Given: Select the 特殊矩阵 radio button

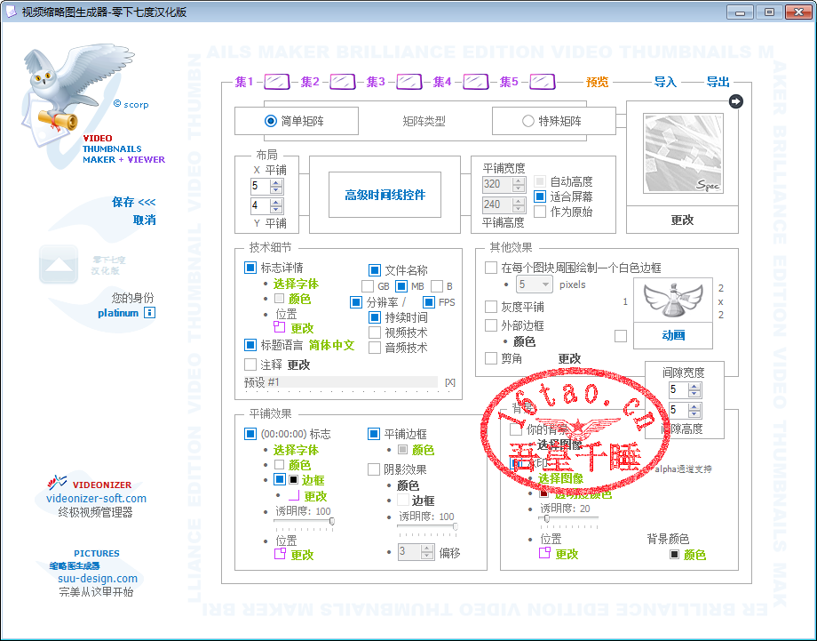Looking at the screenshot, I should click(528, 121).
